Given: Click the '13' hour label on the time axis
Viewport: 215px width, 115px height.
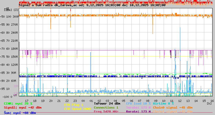Looking at the screenshot, I should 188,101.
